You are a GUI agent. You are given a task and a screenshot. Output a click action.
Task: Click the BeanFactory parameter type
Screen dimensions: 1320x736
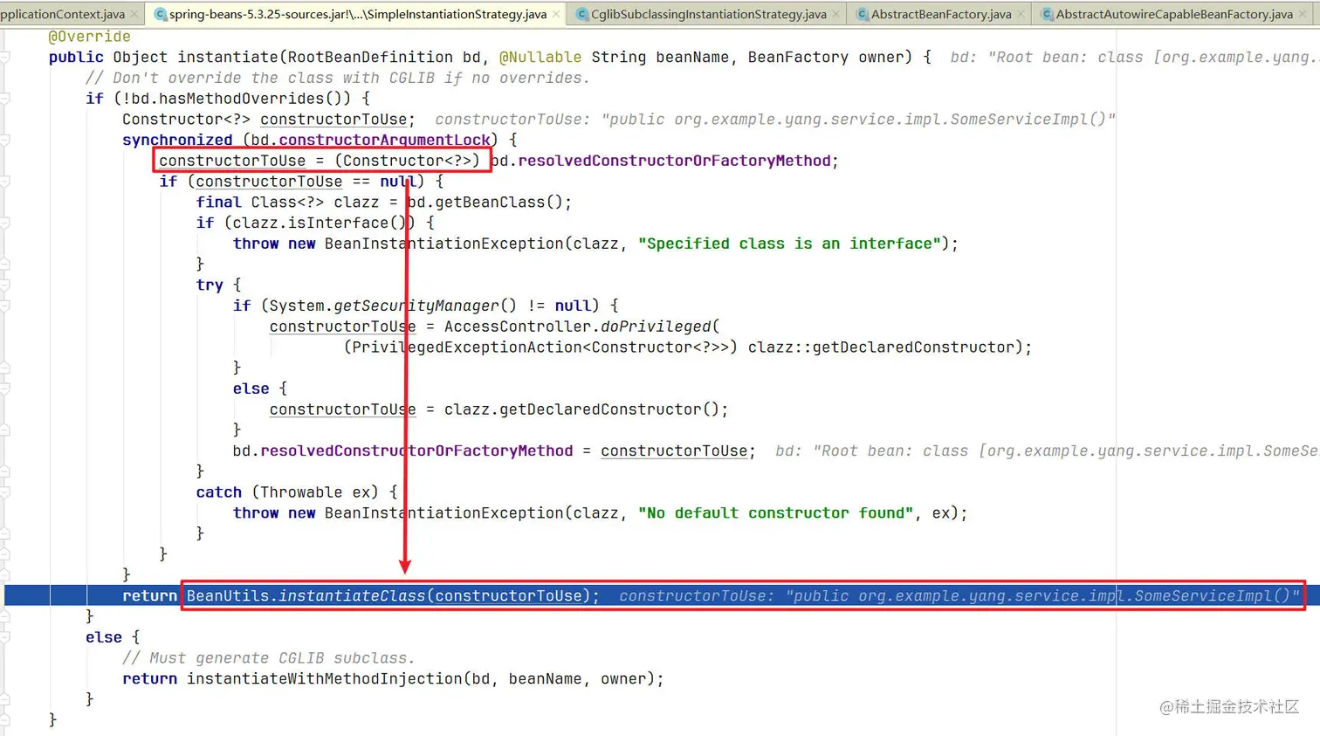[798, 58]
